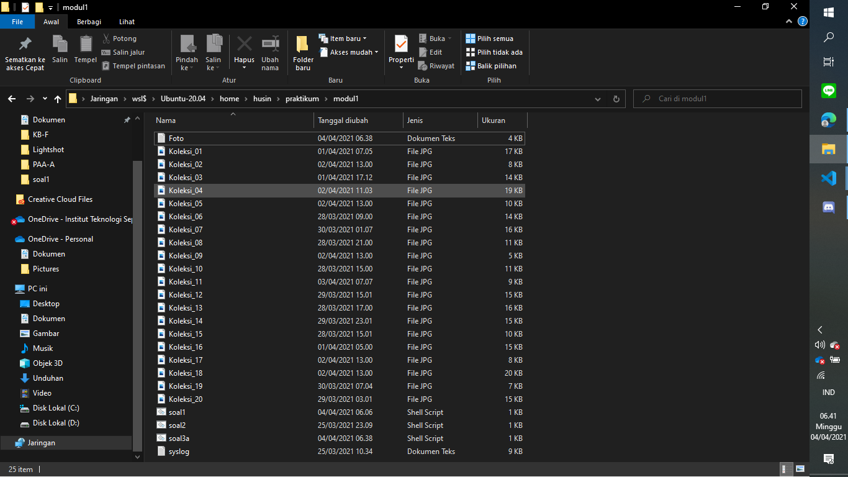This screenshot has width=848, height=477.
Task: Pin to Quick Access with Sematkan ke akses Cepat
Action: click(x=25, y=53)
